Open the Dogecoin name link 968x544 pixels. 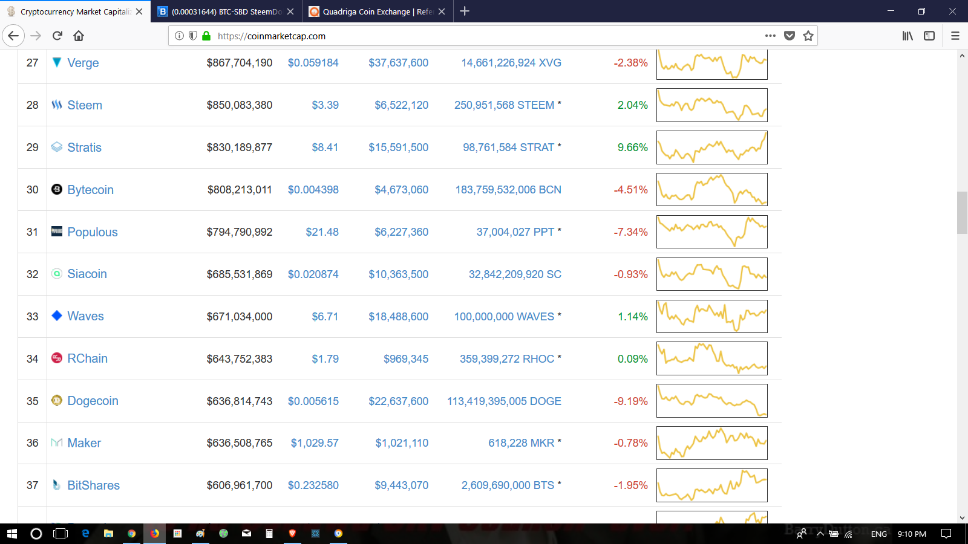click(x=93, y=401)
